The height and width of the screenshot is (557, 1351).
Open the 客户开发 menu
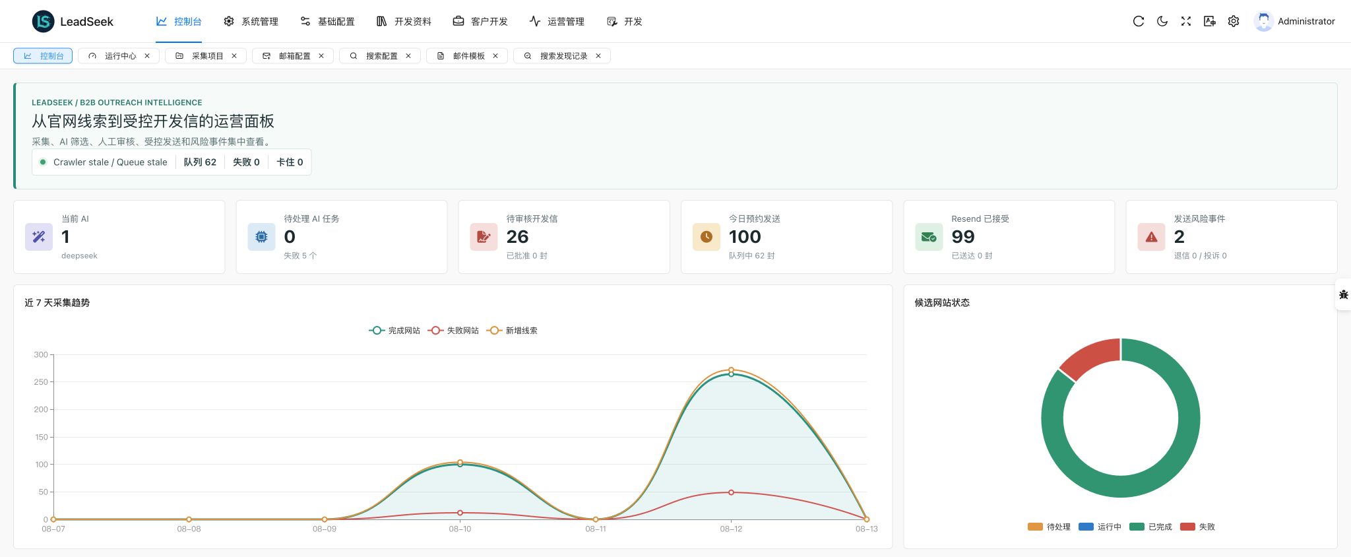point(480,21)
